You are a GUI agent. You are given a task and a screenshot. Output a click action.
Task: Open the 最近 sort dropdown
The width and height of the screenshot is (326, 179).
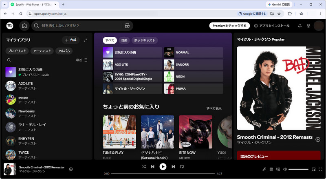tap(81, 60)
